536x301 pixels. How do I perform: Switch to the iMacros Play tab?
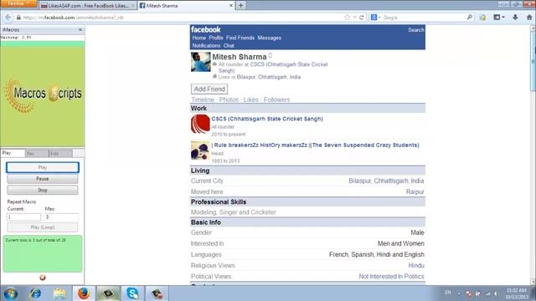coord(13,153)
